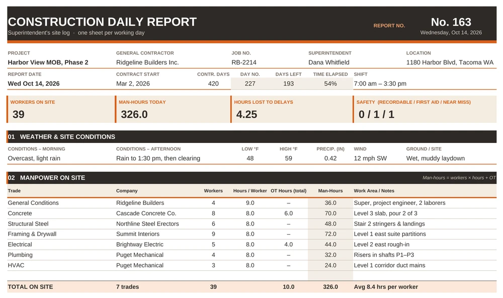Image resolution: width=503 pixels, height=298 pixels.
Task: Select the Trade column header
Action: coord(14,191)
